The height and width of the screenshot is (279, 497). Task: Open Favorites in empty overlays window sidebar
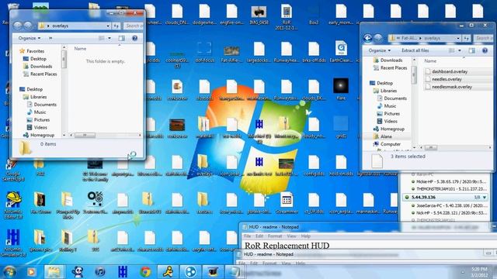[x=35, y=51]
